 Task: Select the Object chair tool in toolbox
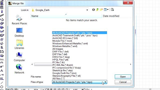point(2,47)
